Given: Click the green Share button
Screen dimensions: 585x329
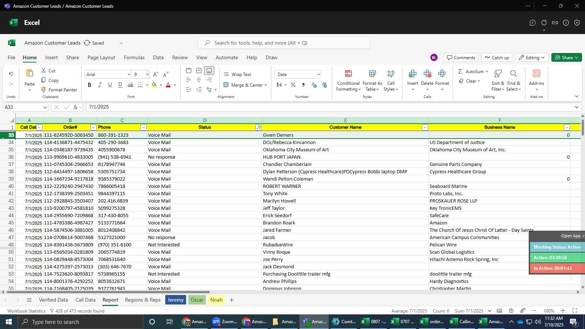Looking at the screenshot, I should point(566,57).
